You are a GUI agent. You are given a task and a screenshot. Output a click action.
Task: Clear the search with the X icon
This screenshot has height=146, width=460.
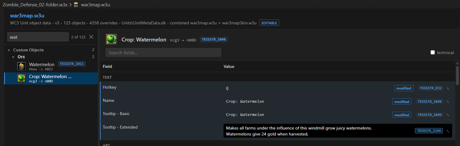(x=91, y=37)
